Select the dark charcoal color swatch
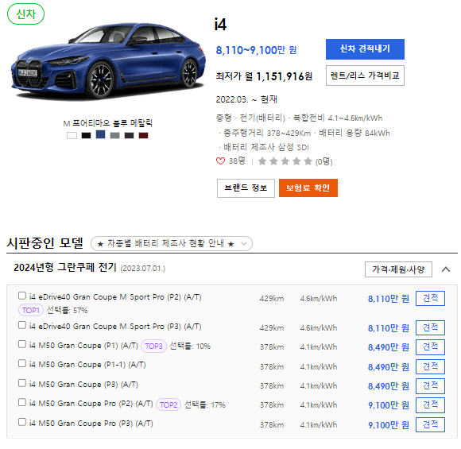The height and width of the screenshot is (449, 461). coord(129,135)
